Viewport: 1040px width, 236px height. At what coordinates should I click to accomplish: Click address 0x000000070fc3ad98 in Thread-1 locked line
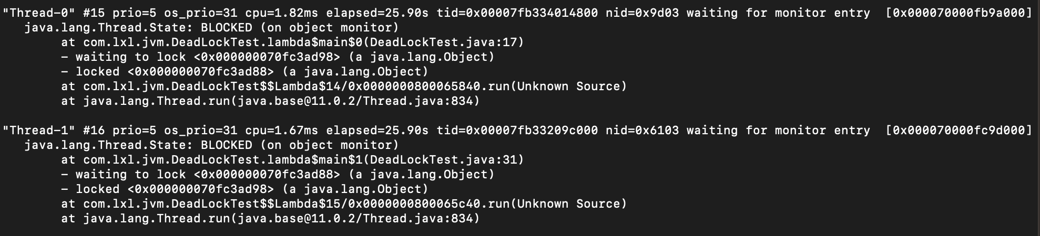click(201, 189)
